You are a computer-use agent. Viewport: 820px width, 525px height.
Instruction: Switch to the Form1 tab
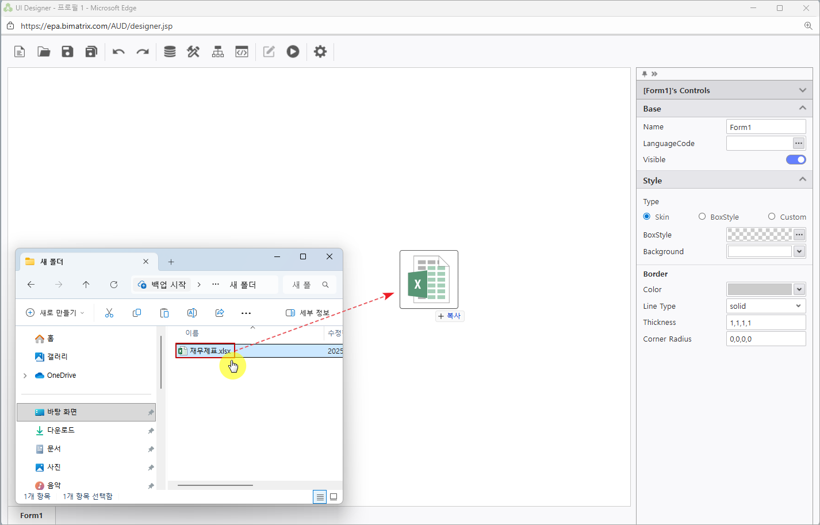(32, 515)
